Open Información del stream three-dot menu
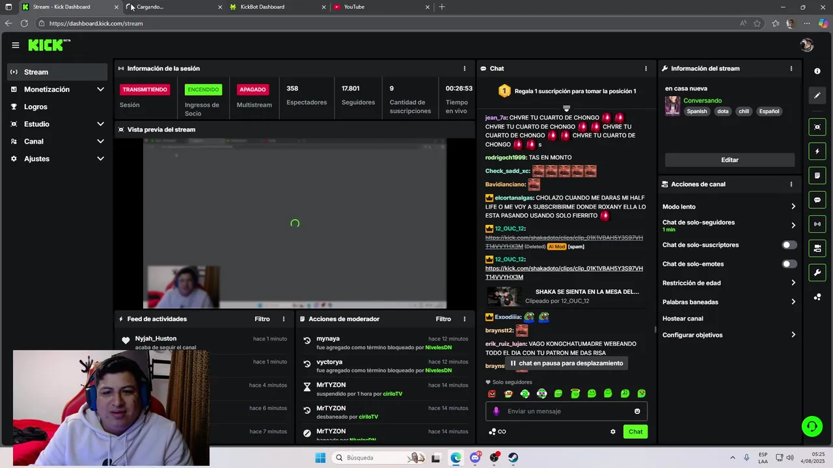The image size is (833, 468). pos(791,68)
